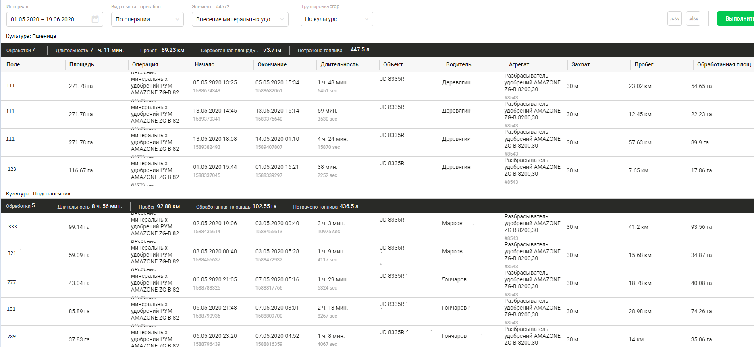Export report as .xlsx file

tap(693, 19)
